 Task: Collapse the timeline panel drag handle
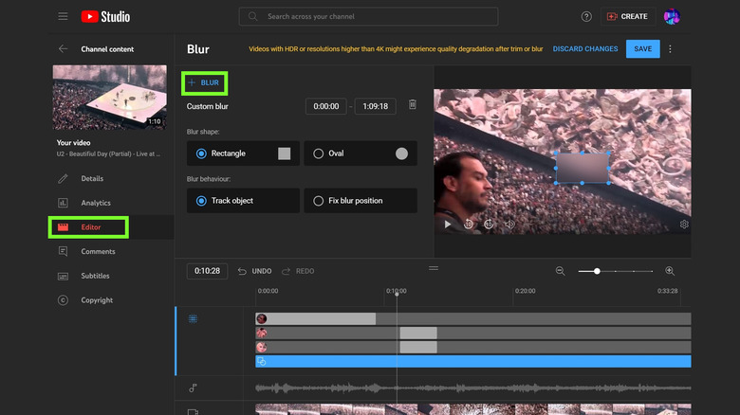(434, 269)
